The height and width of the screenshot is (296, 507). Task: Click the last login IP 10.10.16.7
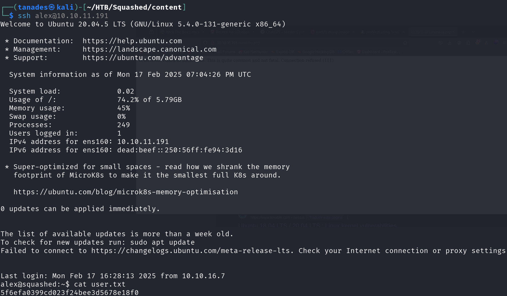[x=204, y=276]
